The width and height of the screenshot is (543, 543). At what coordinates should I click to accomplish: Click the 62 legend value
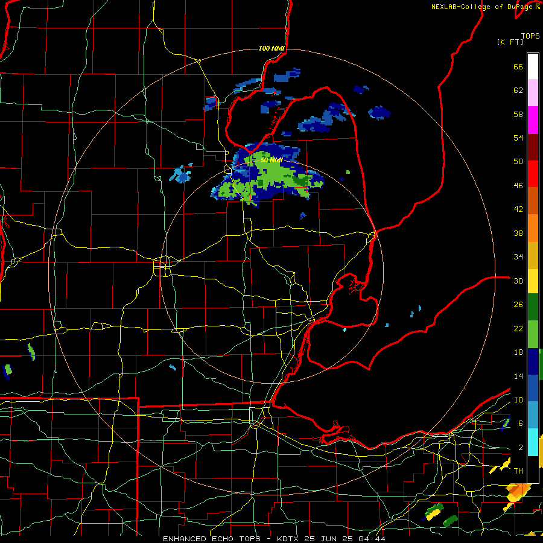518,91
